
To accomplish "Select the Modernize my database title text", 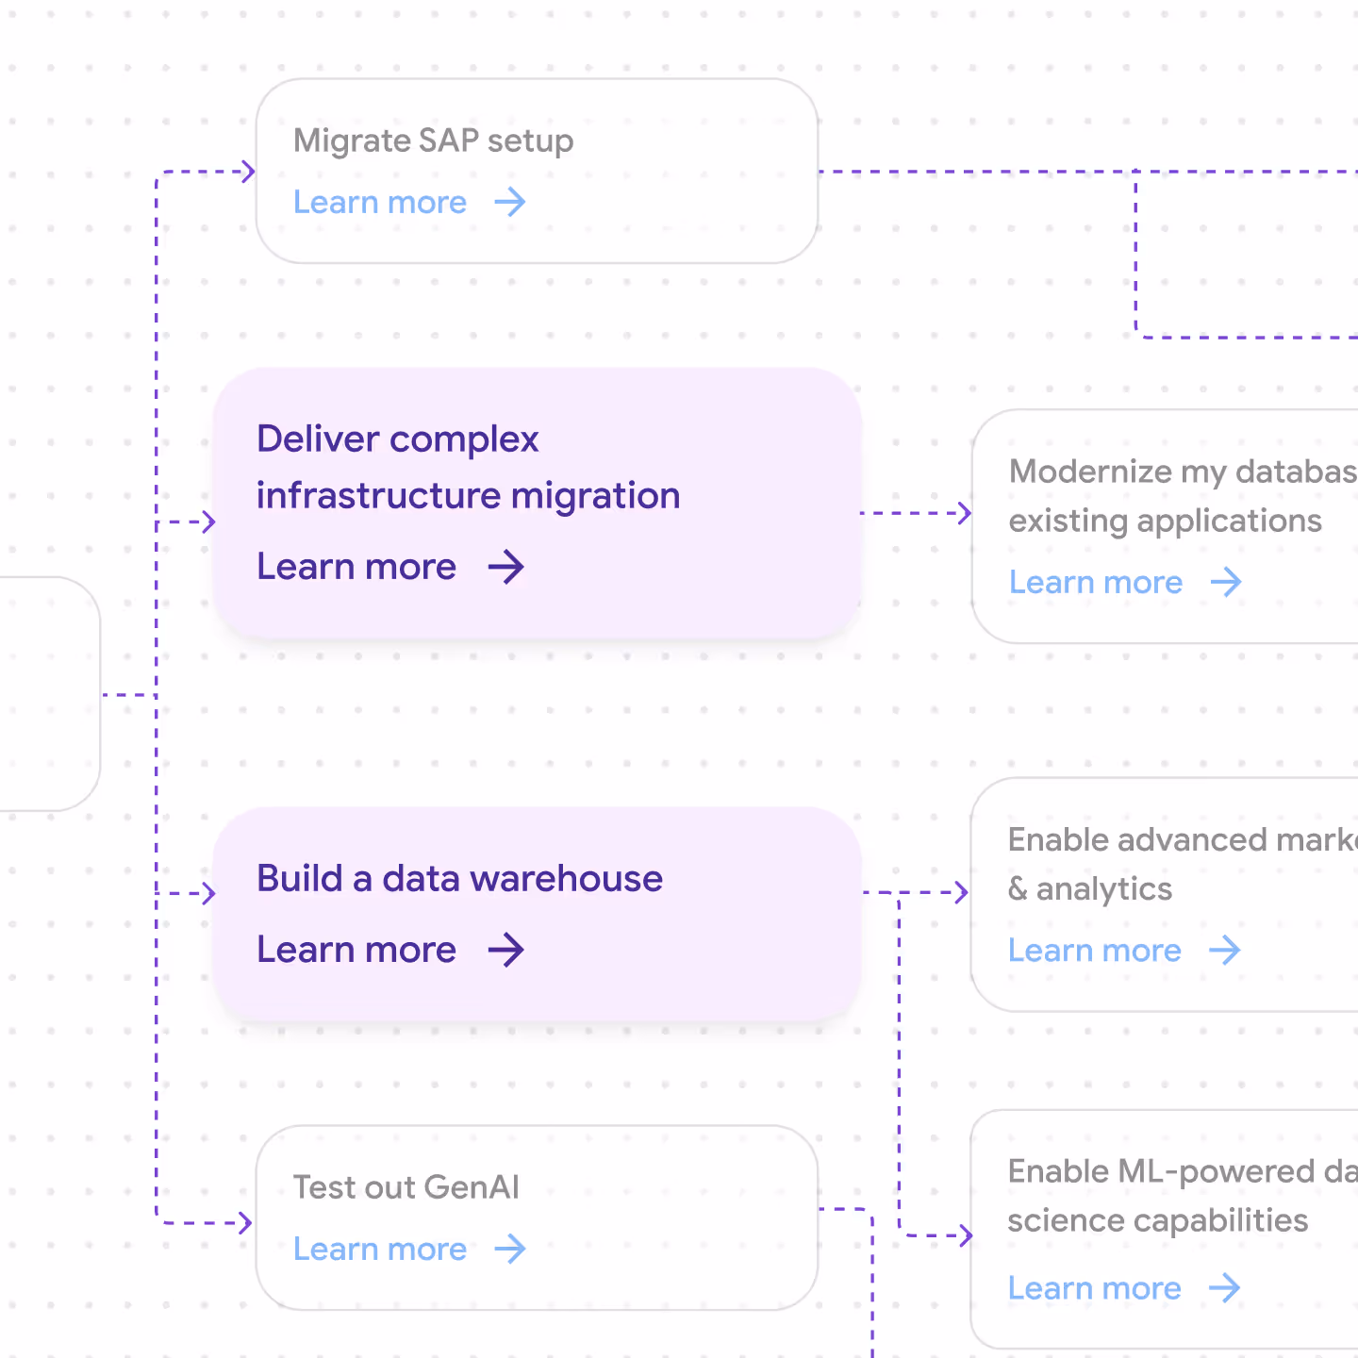I will click(1184, 496).
